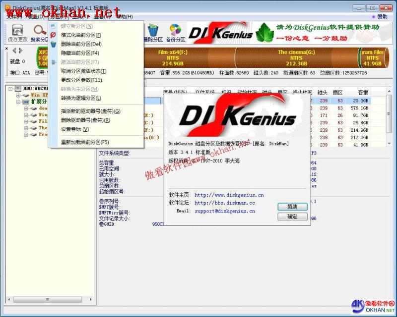
Task: Click the partition table vertical scrollbar thumb
Action: (389, 114)
